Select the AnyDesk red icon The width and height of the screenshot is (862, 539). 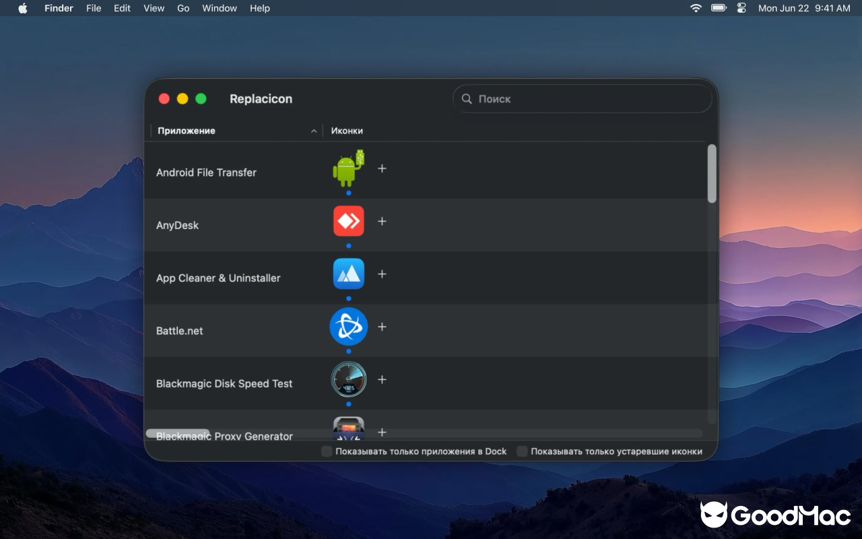(349, 221)
